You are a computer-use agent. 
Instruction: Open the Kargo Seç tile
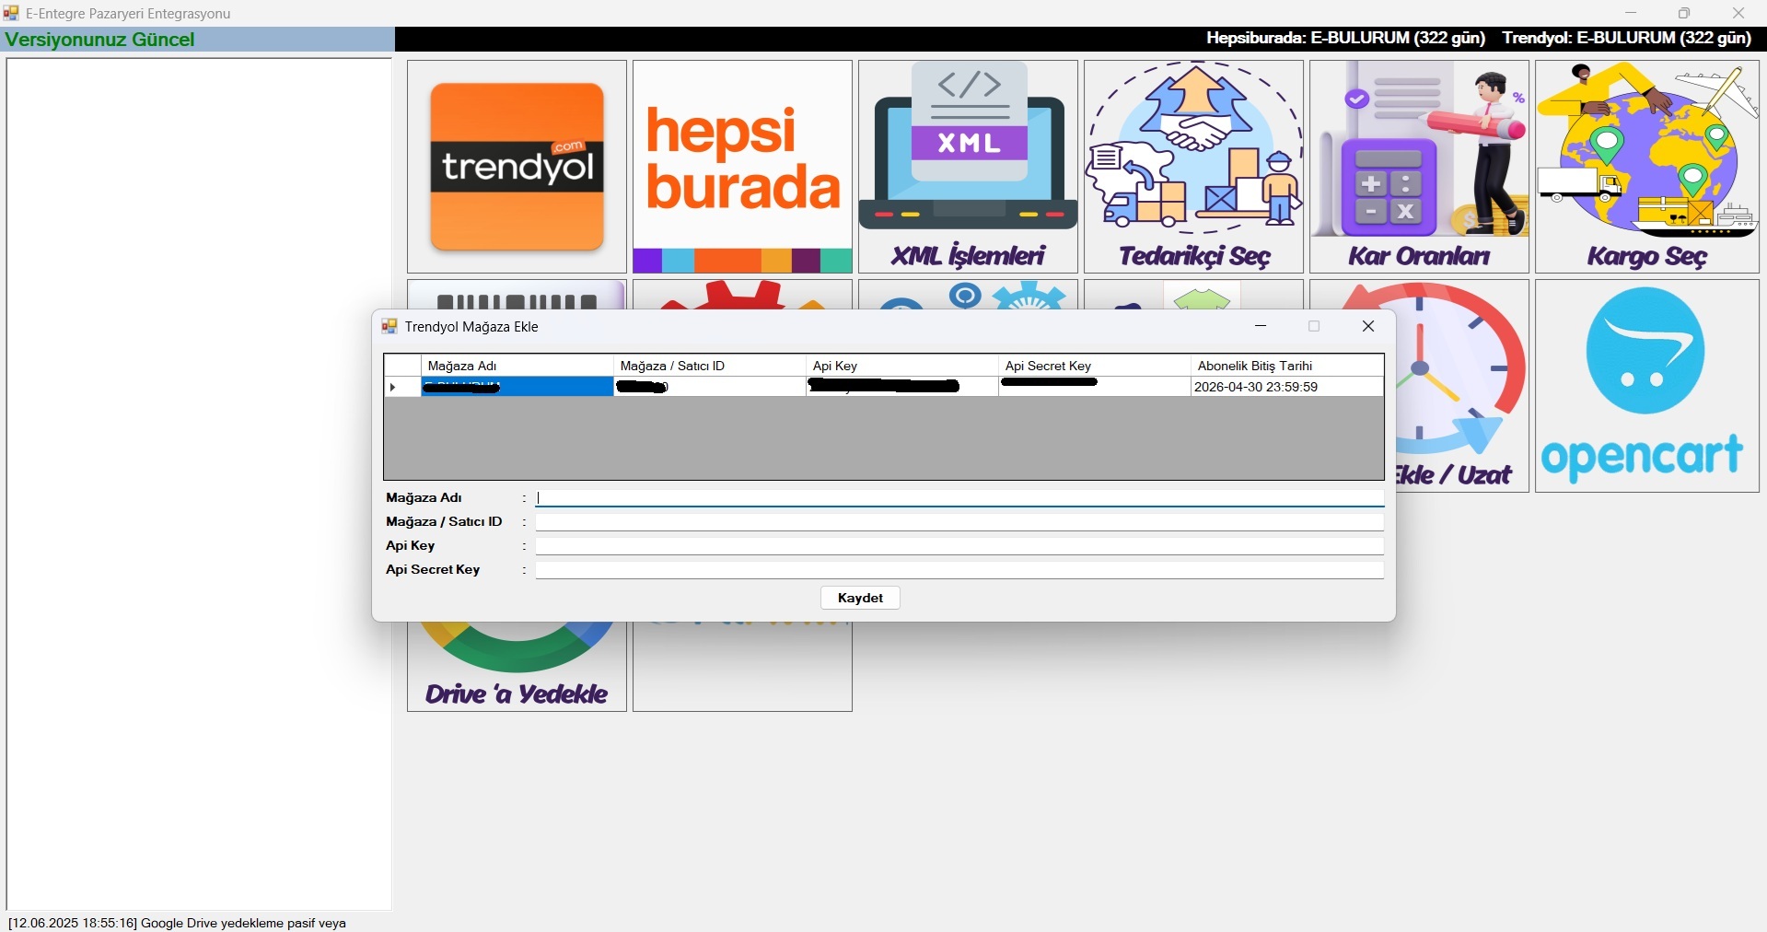(1646, 167)
